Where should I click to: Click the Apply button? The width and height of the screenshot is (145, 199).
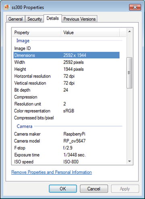[x=125, y=189]
